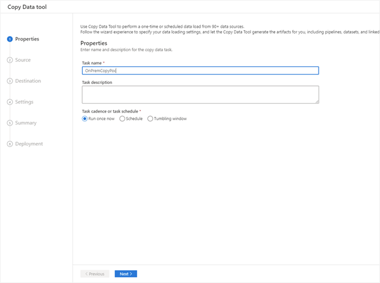This screenshot has width=380, height=283.
Task: Open the Settings step label
Action: point(24,102)
